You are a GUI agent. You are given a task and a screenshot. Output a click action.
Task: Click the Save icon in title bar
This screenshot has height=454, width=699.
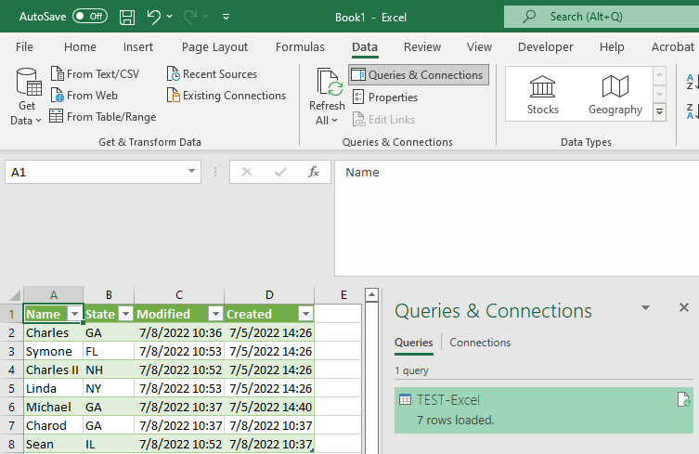tap(127, 17)
